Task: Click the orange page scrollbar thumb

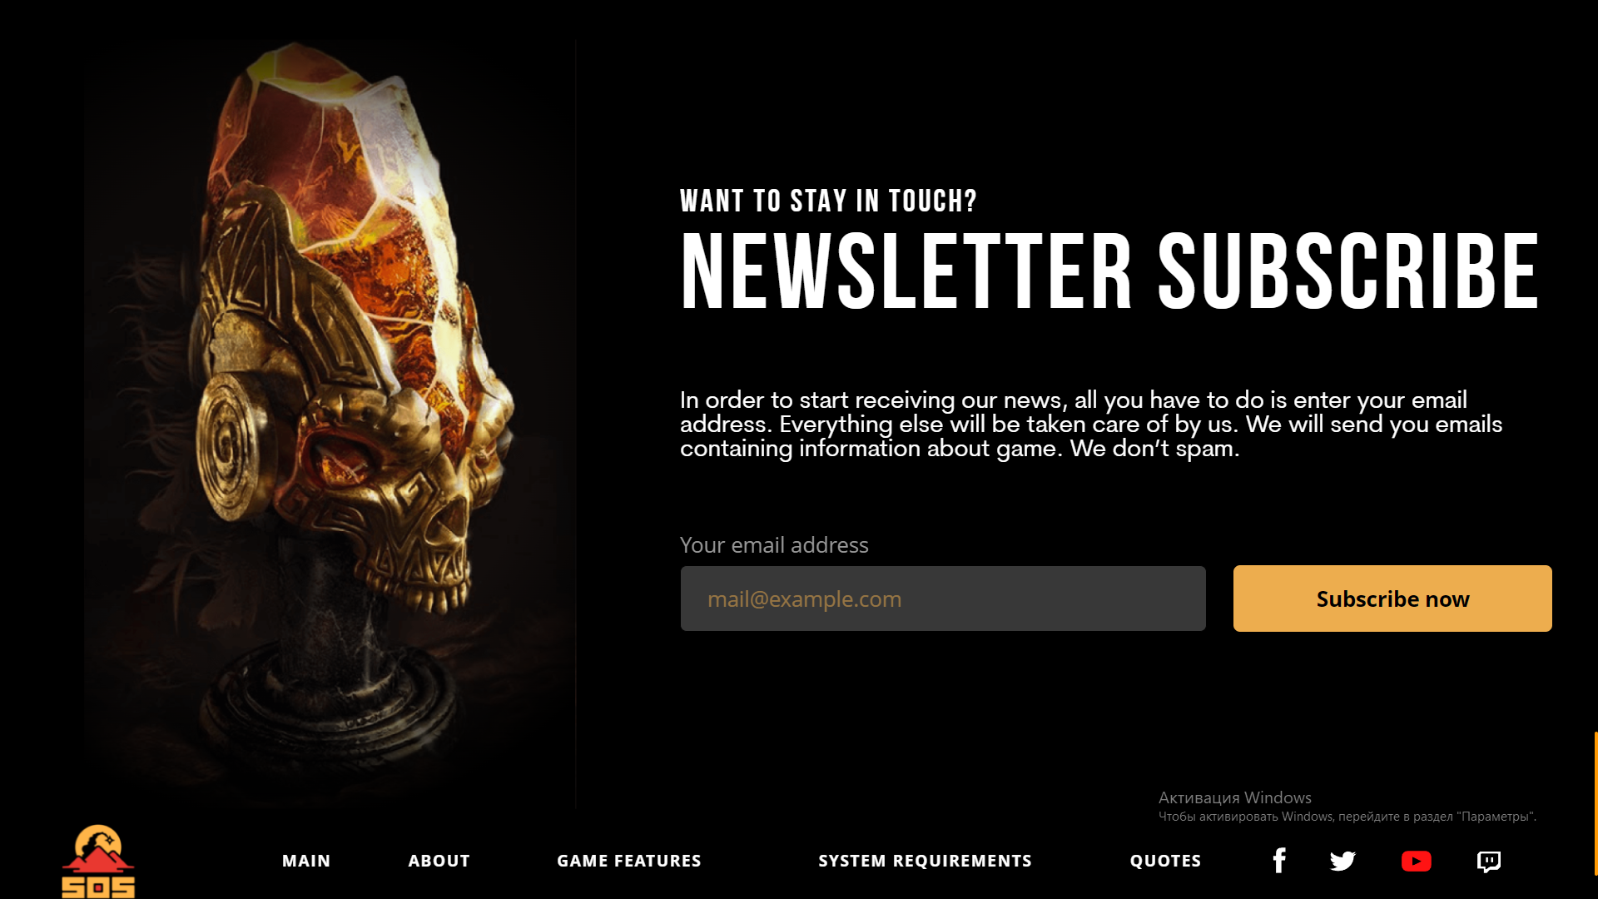Action: pos(1596,803)
